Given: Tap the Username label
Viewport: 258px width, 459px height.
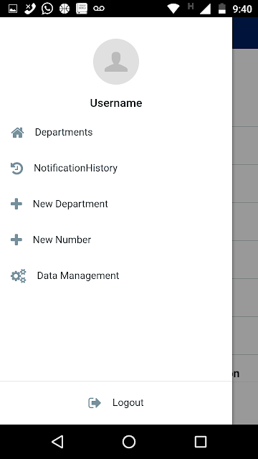Looking at the screenshot, I should click(116, 103).
